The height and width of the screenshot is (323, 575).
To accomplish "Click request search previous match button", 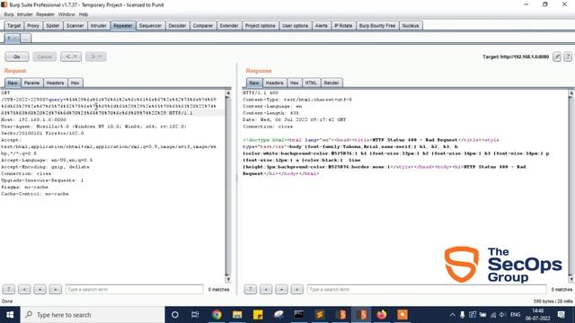I will [x=24, y=289].
